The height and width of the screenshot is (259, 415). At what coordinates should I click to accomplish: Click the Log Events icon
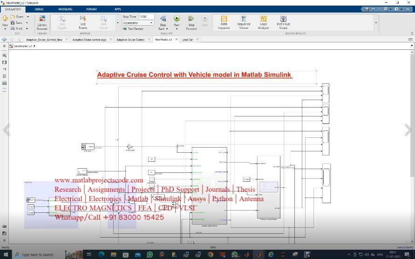click(x=83, y=22)
